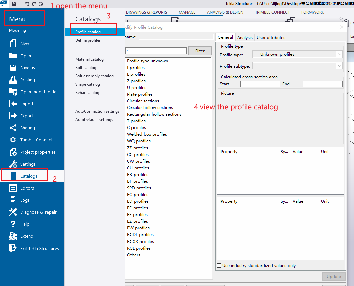Enable Use industry standardized values only
Viewport: 354px width, 286px height.
pyautogui.click(x=219, y=266)
